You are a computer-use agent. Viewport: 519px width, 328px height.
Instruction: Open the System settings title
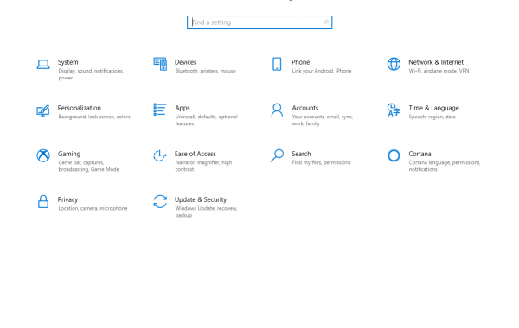tap(67, 62)
